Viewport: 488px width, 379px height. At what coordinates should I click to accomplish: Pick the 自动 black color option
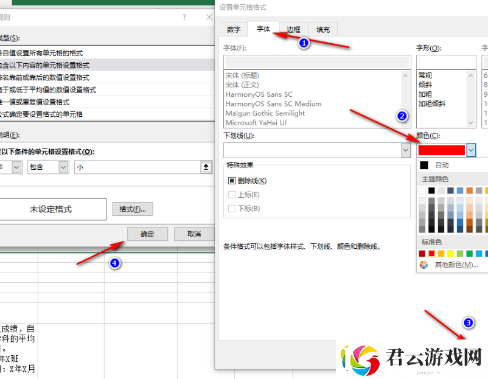tap(424, 165)
